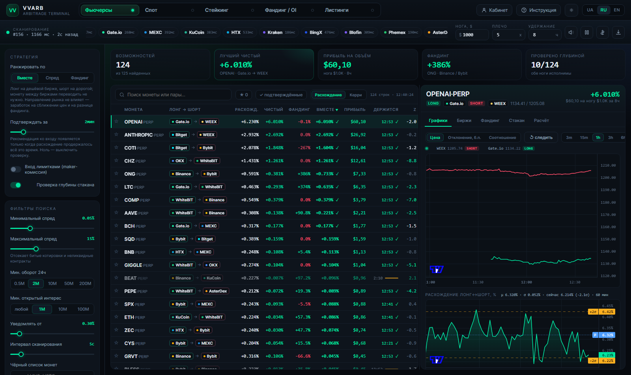Switch the chart timeframe to 15m
Image resolution: width=631 pixels, height=375 pixels.
point(584,137)
